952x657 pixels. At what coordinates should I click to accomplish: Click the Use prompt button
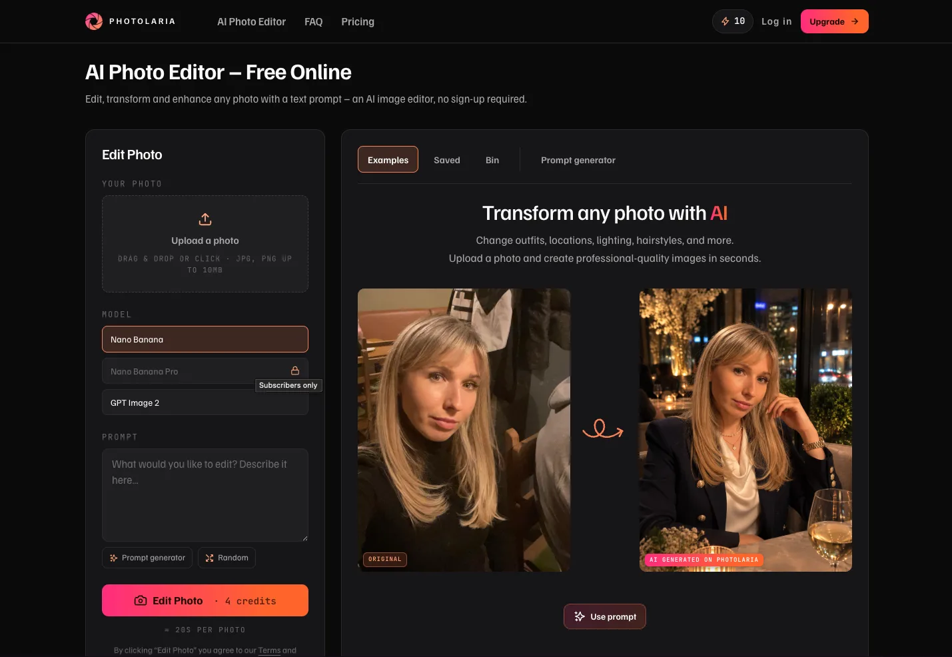point(605,616)
